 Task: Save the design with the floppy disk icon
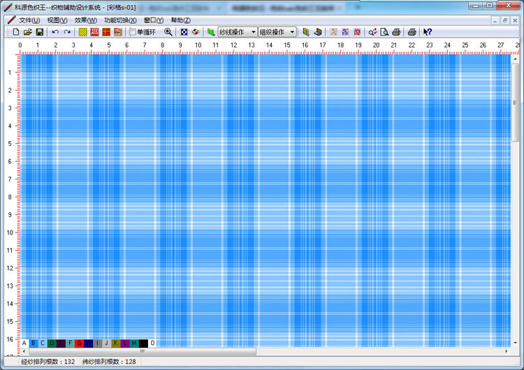(x=40, y=32)
